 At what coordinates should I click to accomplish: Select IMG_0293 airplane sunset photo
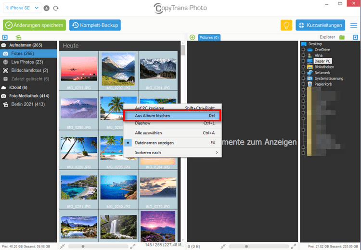tap(79, 69)
